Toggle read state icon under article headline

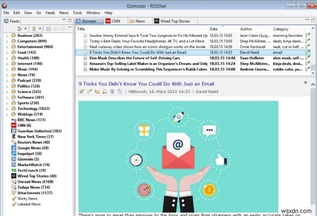pos(81,91)
